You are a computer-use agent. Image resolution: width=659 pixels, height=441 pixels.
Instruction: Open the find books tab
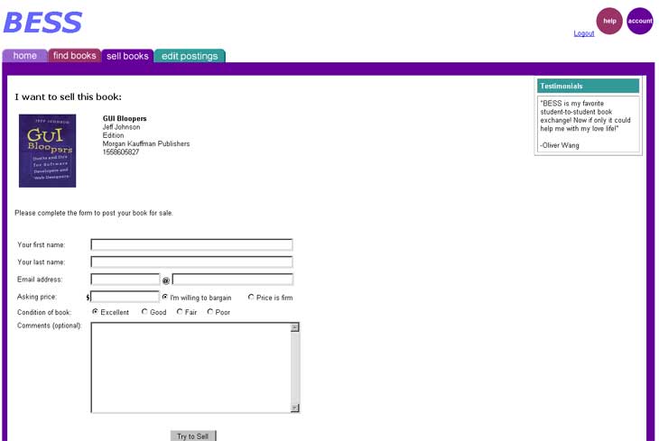pos(74,55)
